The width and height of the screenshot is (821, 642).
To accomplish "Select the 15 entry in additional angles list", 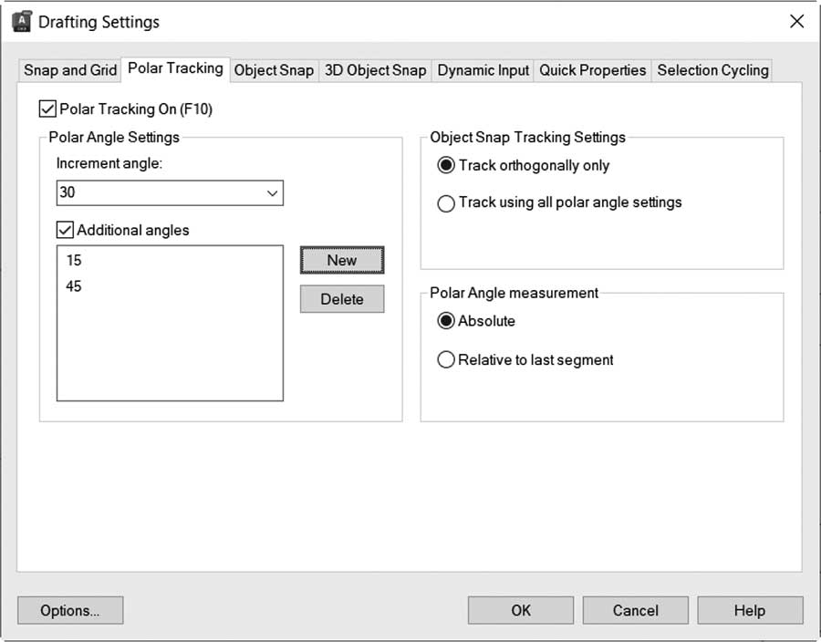I will coord(74,260).
